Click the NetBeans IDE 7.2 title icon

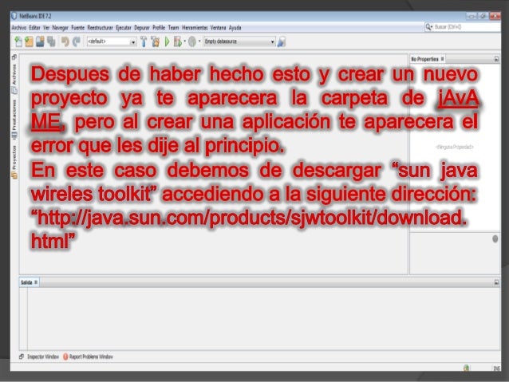pos(14,16)
